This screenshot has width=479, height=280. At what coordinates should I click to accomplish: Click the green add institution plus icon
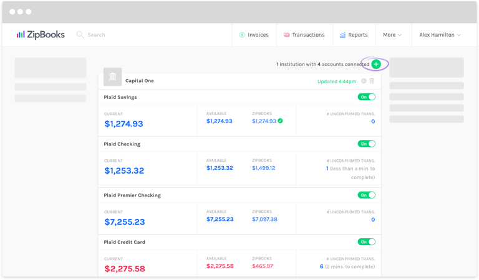coord(376,64)
